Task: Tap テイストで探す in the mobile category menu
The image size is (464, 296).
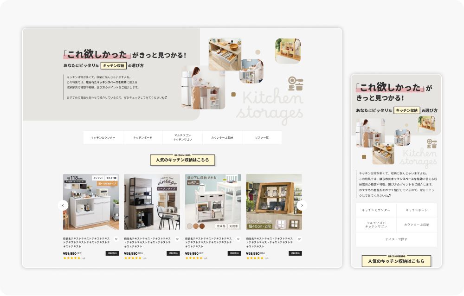Action: [x=396, y=239]
